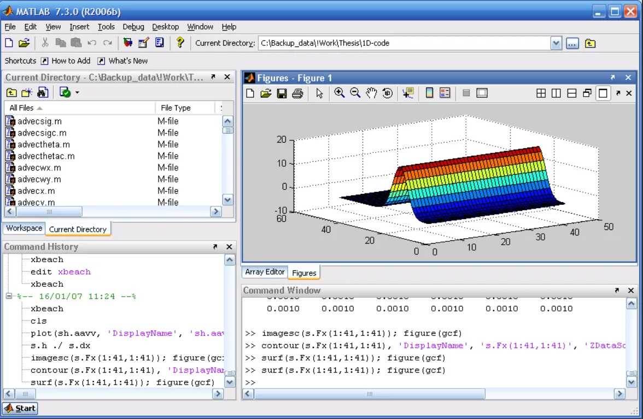Click the Cut scissors icon
The height and width of the screenshot is (419, 643).
click(45, 43)
